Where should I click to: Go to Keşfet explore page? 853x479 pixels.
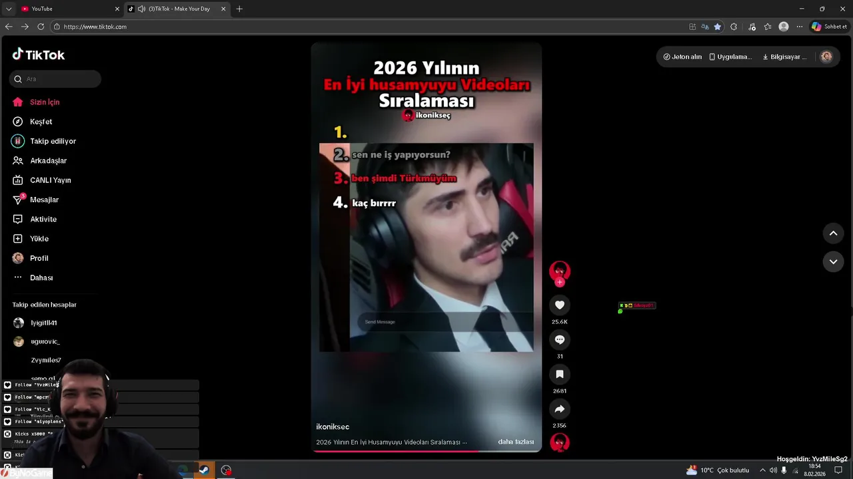[33, 122]
